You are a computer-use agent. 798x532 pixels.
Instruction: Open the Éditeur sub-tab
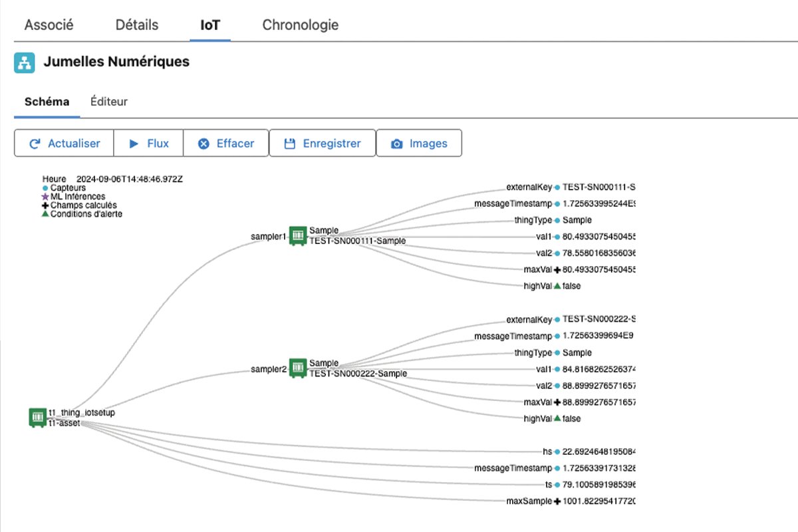109,102
